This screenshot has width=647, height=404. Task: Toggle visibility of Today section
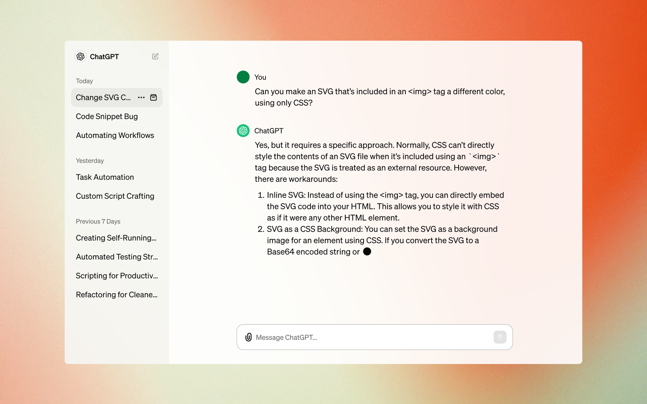point(85,81)
